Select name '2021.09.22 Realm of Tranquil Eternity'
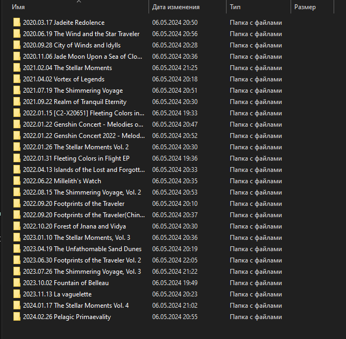 [75, 102]
